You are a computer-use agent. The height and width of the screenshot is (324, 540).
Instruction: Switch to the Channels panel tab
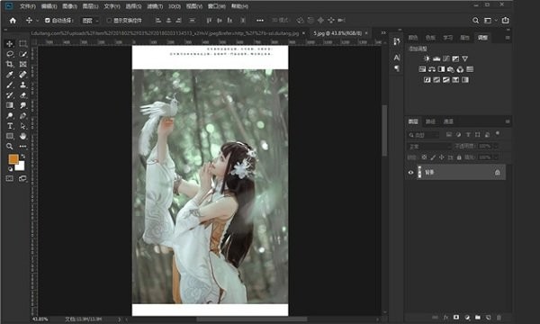pos(448,121)
